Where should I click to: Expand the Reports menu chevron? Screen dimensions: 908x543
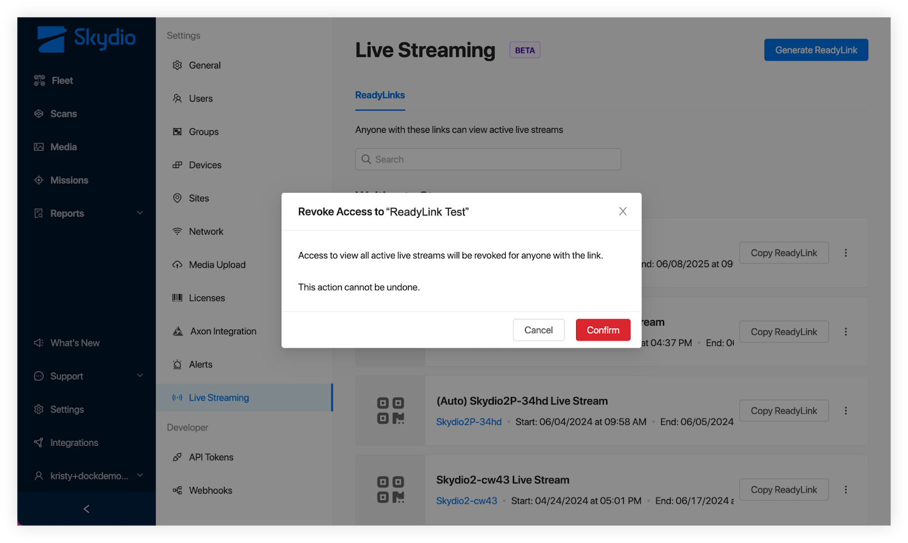click(140, 213)
